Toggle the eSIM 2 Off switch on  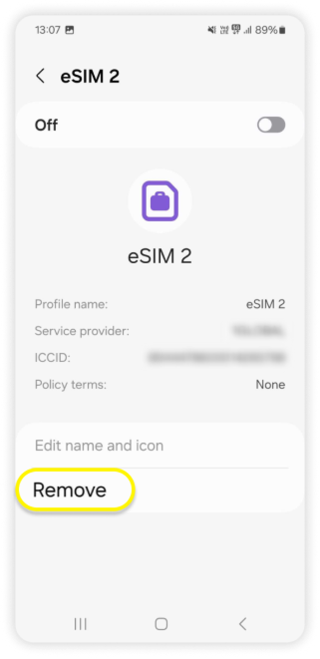point(271,125)
